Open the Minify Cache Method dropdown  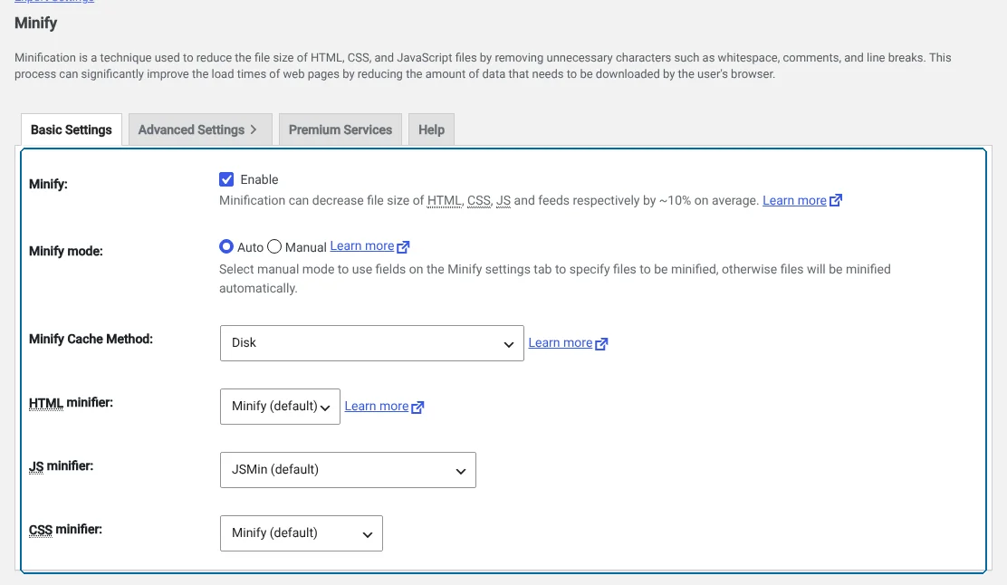tap(372, 343)
